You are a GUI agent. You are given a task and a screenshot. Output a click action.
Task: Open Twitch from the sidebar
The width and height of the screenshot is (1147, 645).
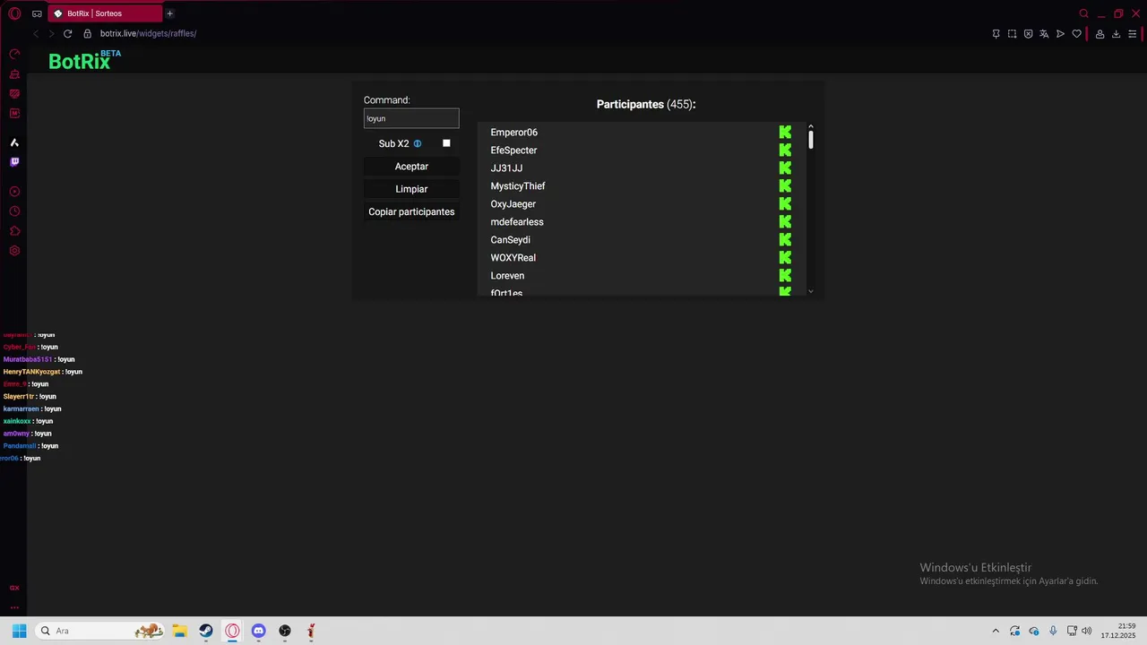tap(14, 162)
